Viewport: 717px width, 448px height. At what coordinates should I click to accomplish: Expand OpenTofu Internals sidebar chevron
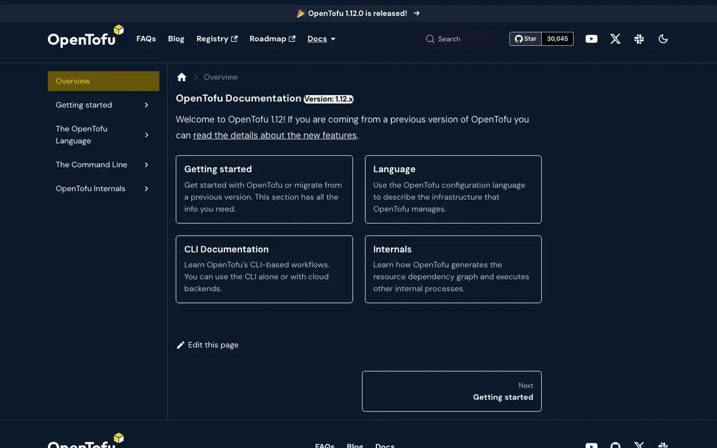pyautogui.click(x=146, y=189)
